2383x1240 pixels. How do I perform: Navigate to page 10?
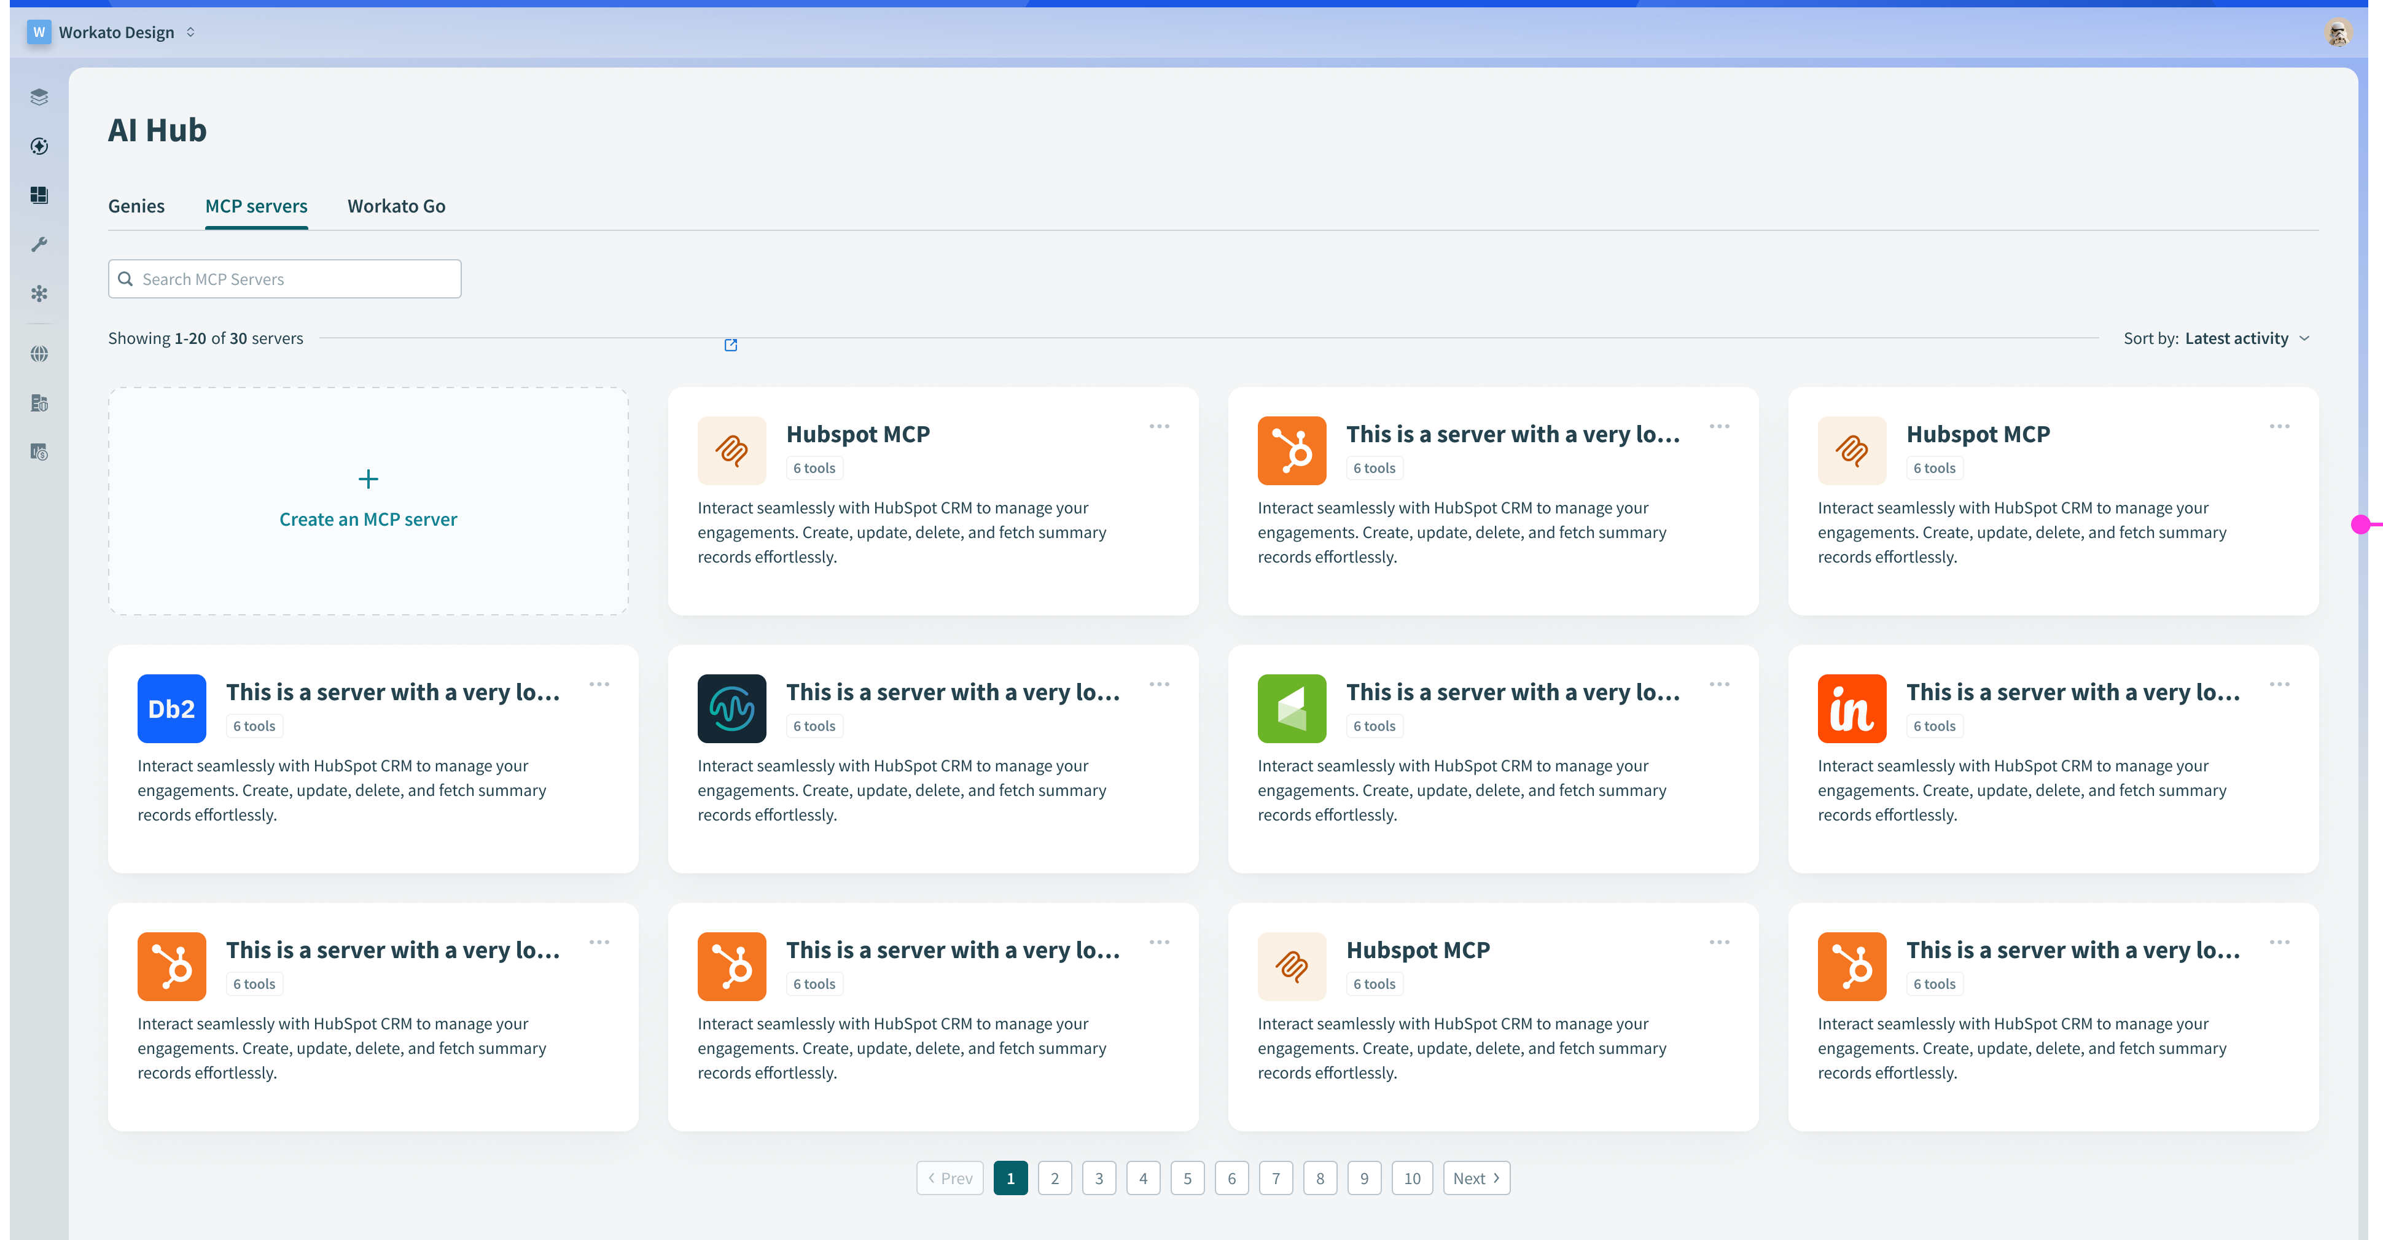(1411, 1178)
